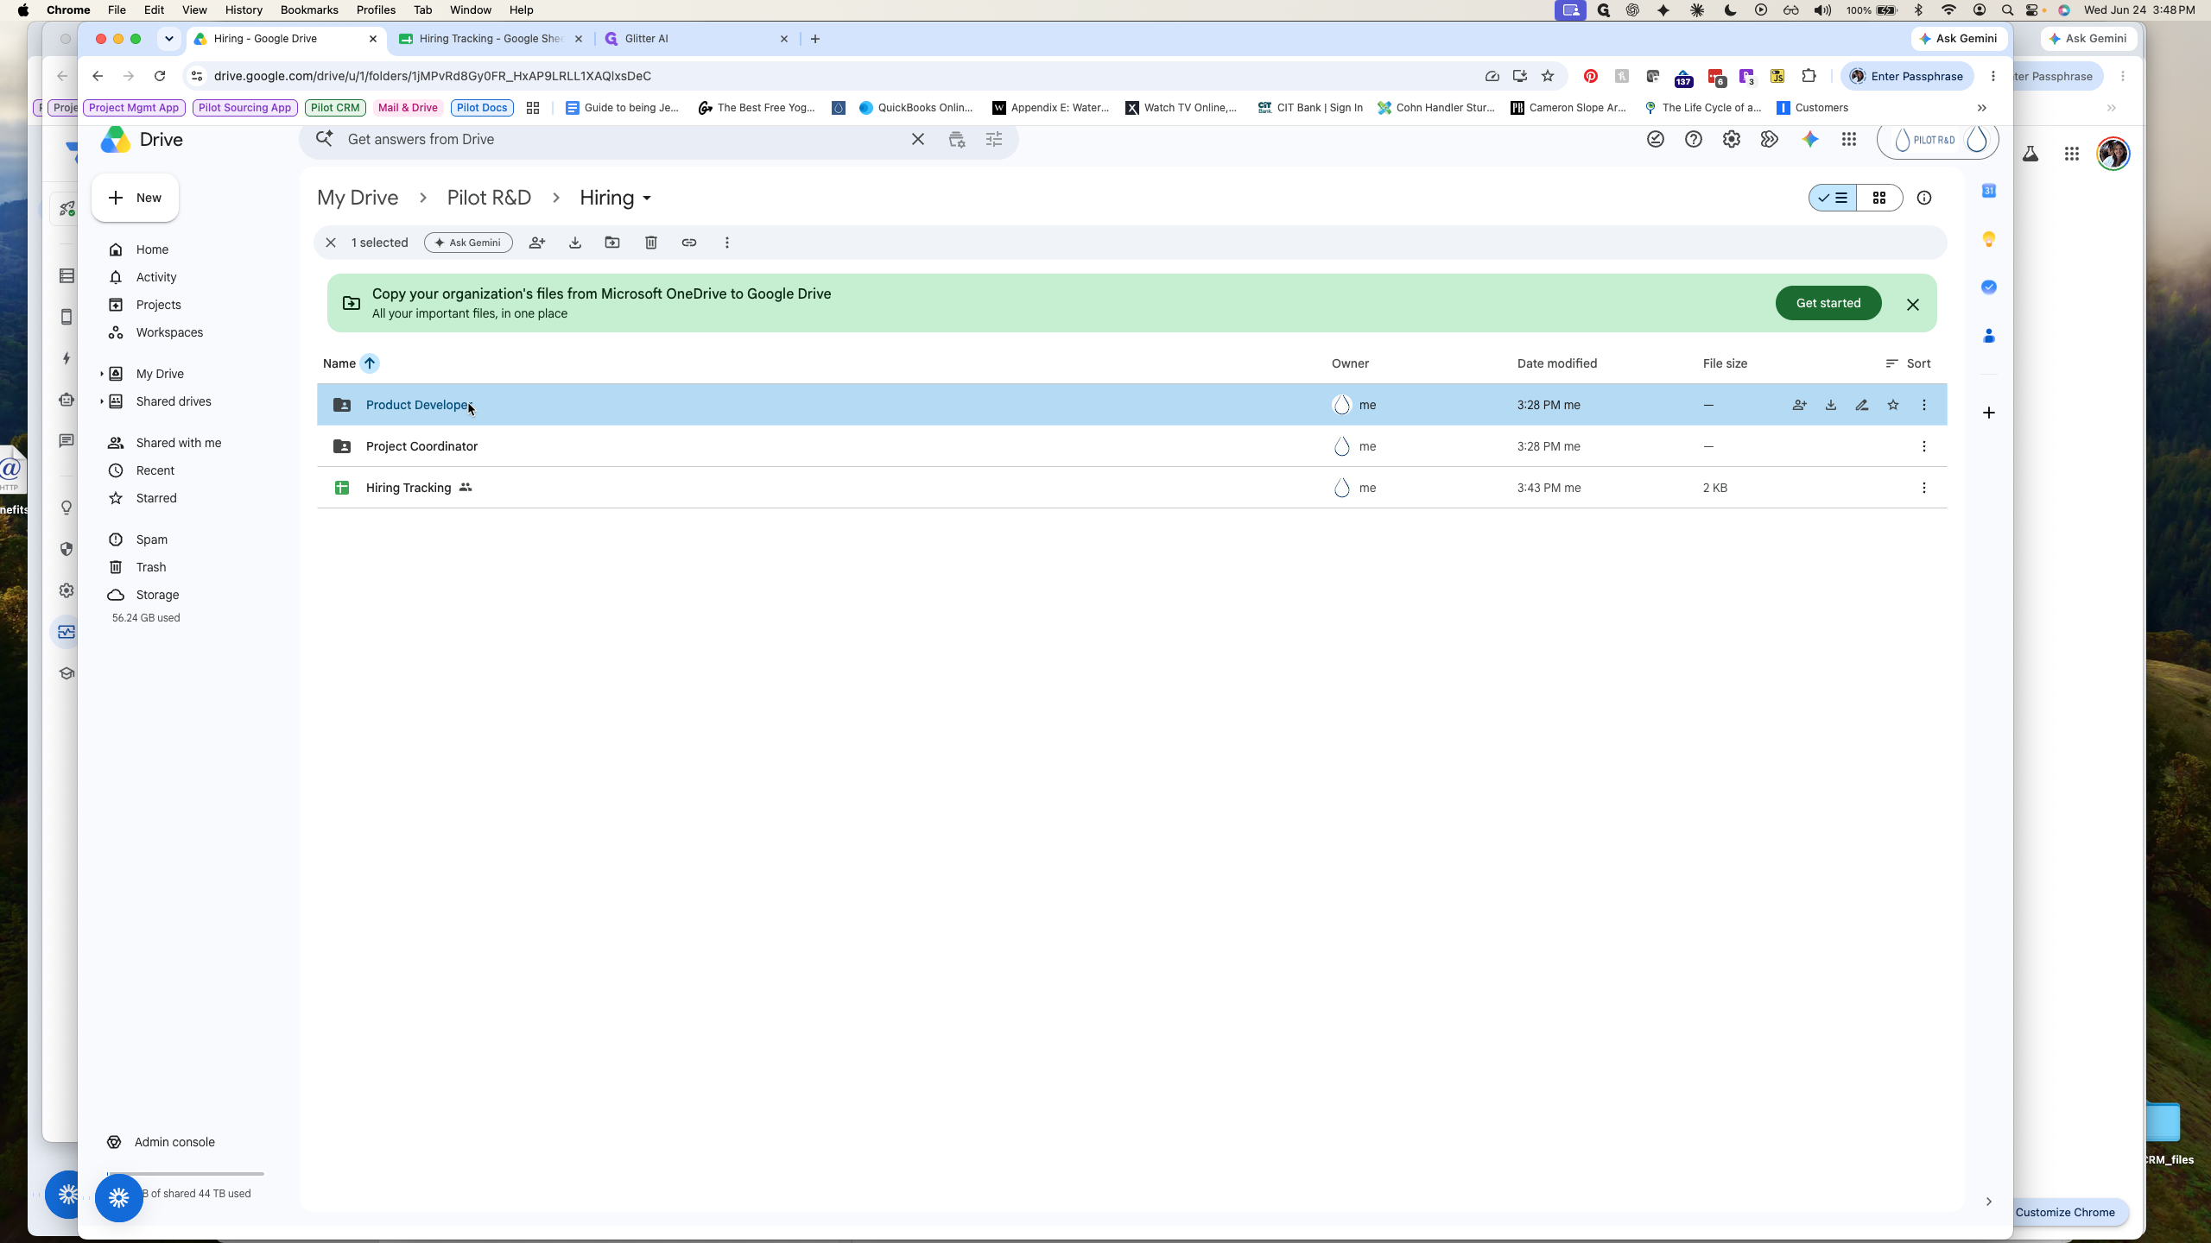Download the Product Developer folder from row icons
This screenshot has height=1243, width=2211.
click(x=1830, y=405)
